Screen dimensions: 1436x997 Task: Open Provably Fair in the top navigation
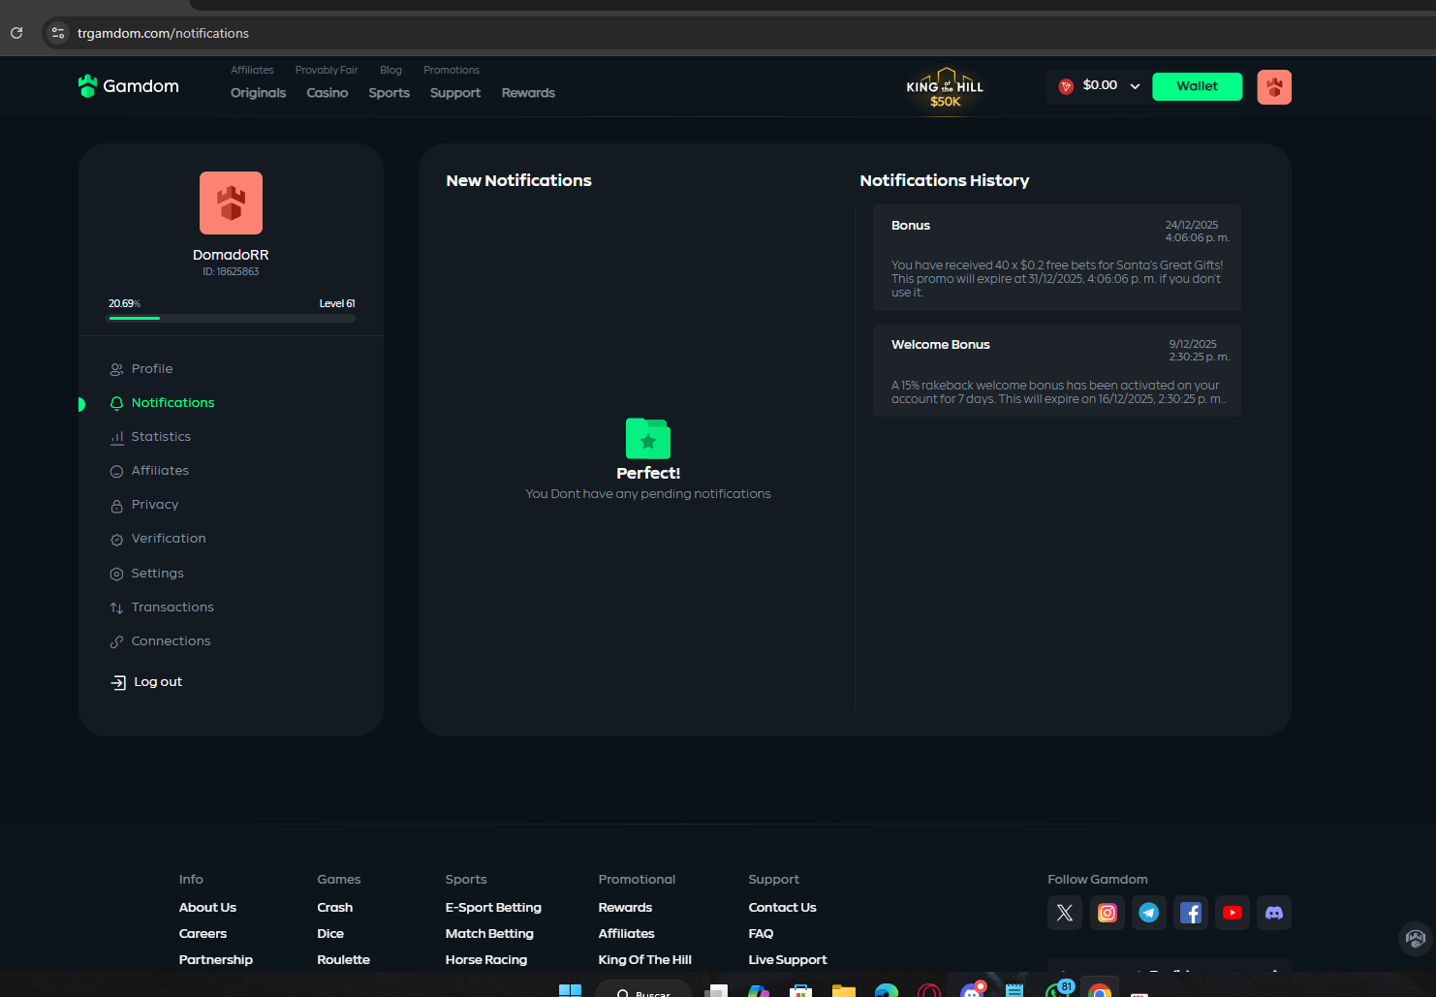click(x=327, y=70)
